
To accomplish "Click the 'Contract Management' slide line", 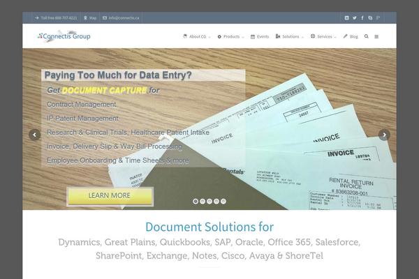I will coord(82,105).
